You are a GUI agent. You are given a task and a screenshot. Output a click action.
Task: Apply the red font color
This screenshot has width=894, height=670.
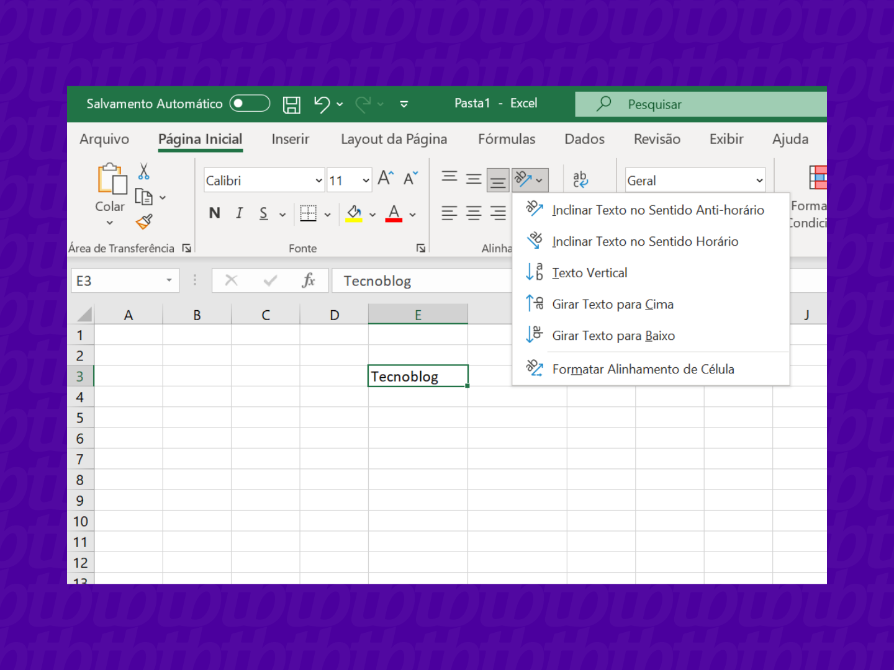coord(394,213)
